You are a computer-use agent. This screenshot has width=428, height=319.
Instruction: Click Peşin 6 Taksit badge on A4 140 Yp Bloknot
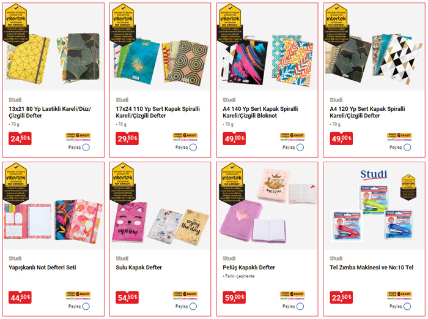click(x=292, y=137)
